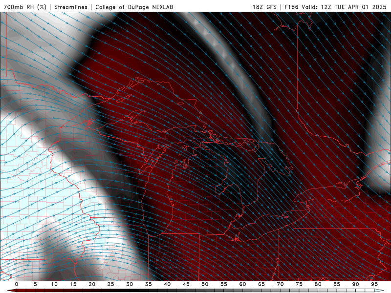
Task: Click the '95' colorbar scale label
Action: 374,284
